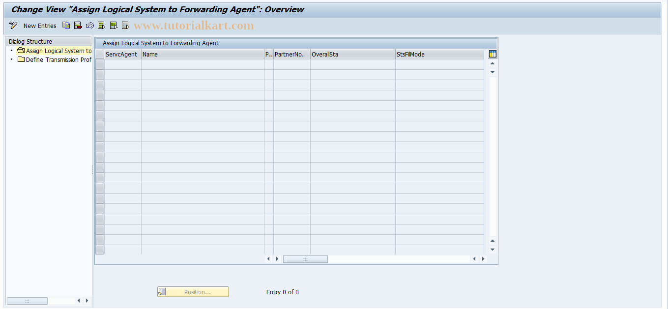Expand the Define Transmission Prof tree node
This screenshot has width=668, height=309.
21,59
